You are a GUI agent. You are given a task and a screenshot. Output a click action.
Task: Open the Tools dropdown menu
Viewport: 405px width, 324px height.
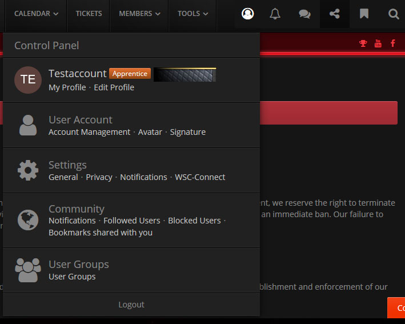[x=193, y=14]
